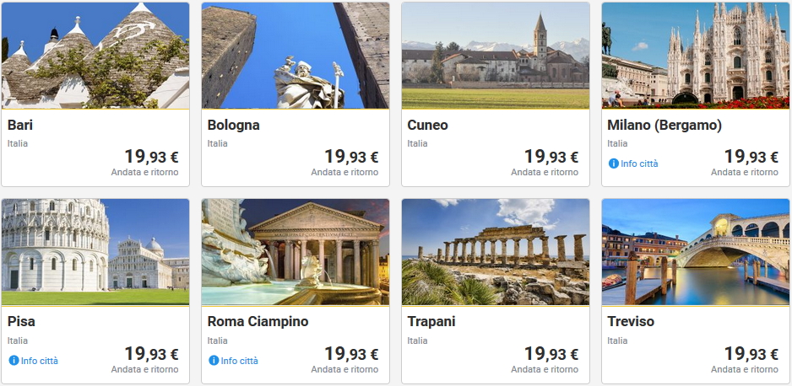Click the Bari destination title

click(20, 126)
